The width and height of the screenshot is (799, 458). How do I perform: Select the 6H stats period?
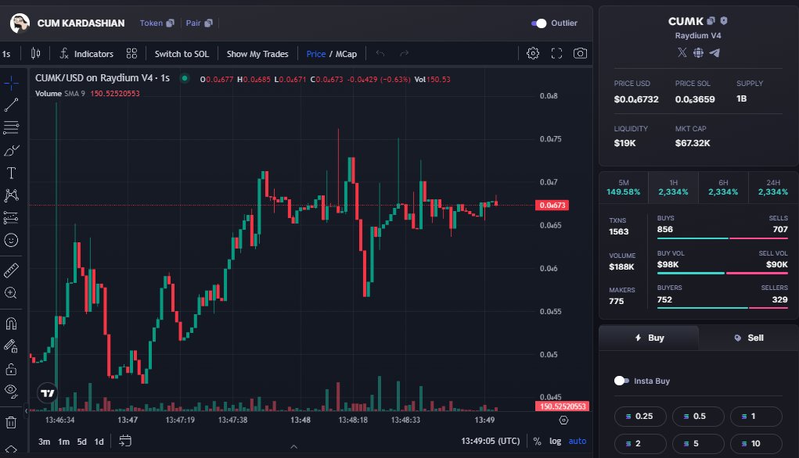tap(723, 188)
